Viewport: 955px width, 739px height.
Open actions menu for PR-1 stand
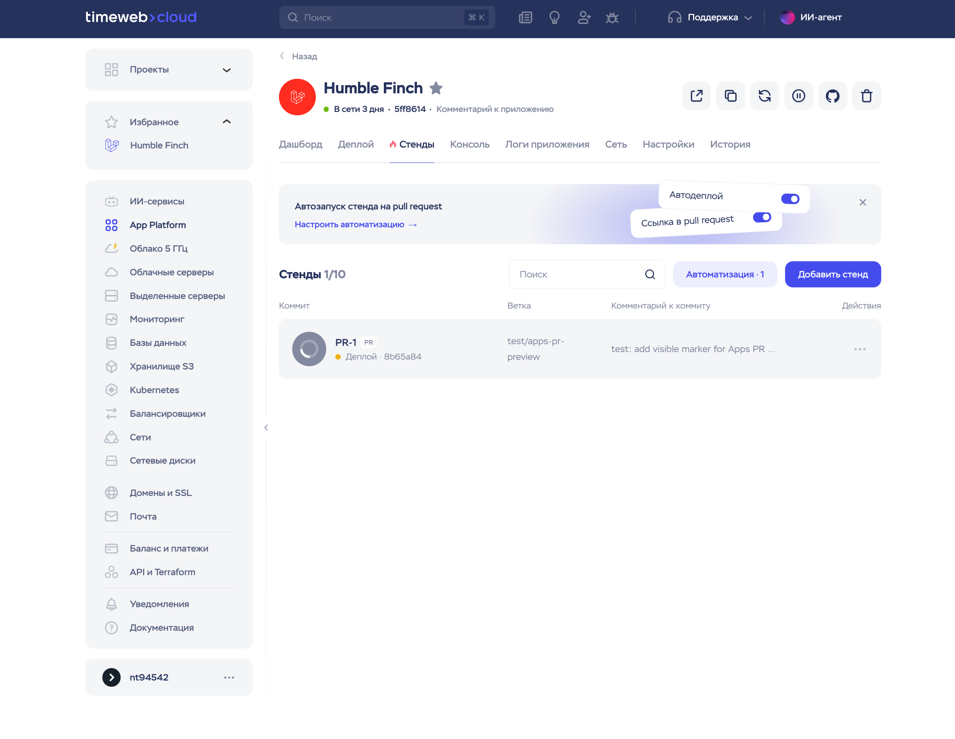coord(860,349)
